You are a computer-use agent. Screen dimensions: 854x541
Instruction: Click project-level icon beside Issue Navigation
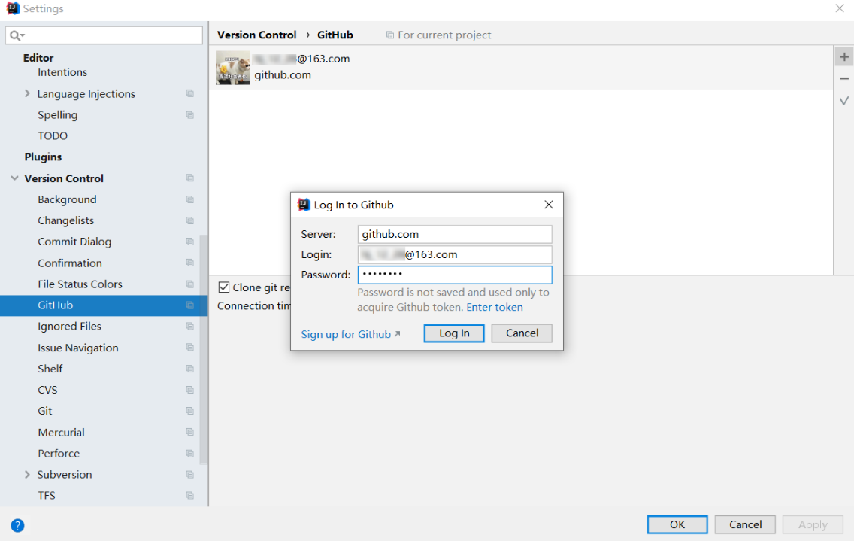tap(189, 348)
